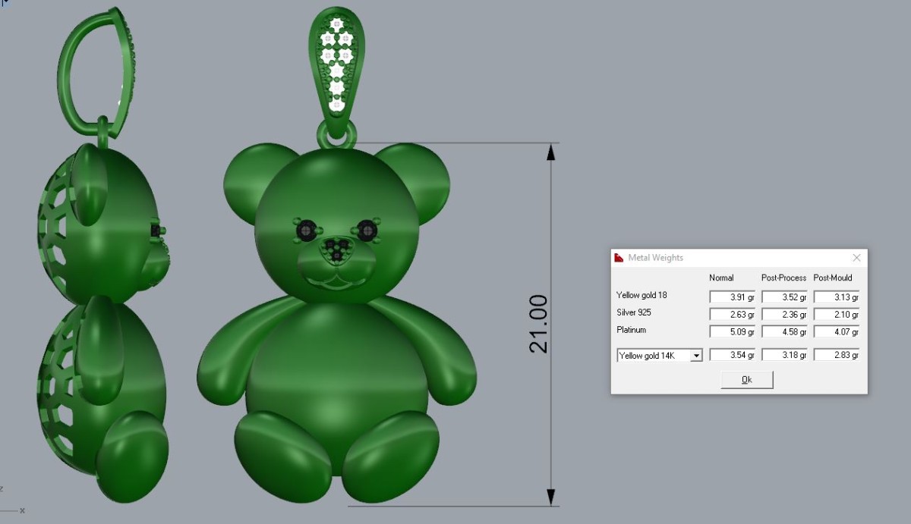Image resolution: width=911 pixels, height=524 pixels.
Task: Open the Yellow gold 14K metal dropdown
Action: [x=696, y=355]
